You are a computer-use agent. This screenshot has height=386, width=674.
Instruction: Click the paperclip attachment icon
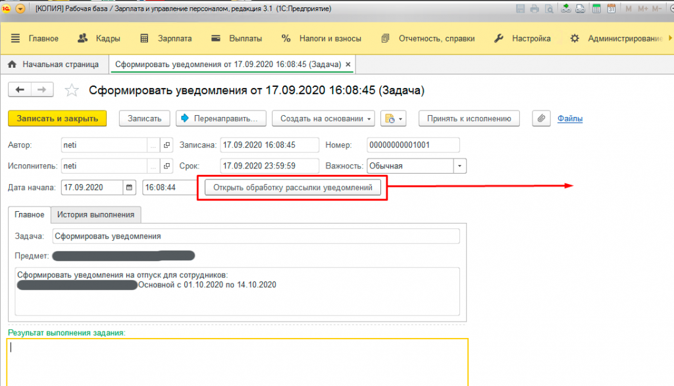tap(540, 118)
